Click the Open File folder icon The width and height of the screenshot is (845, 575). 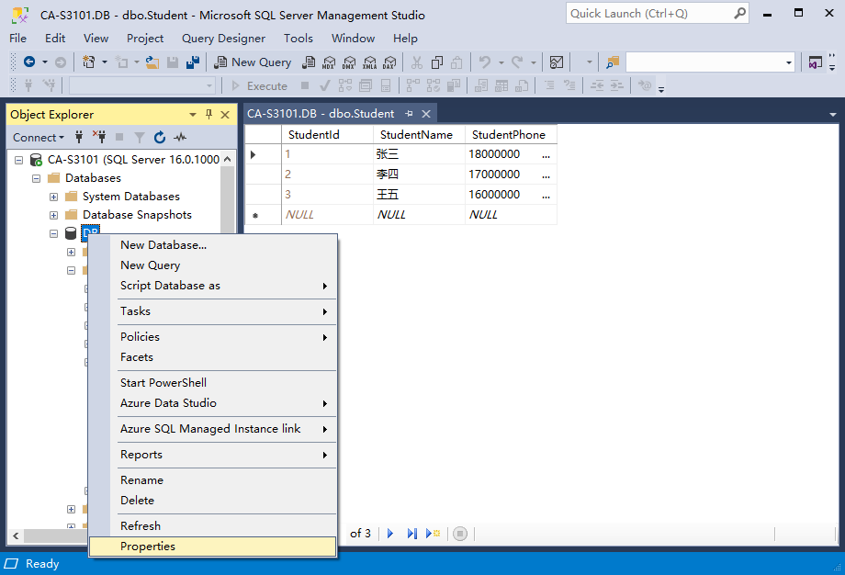152,62
